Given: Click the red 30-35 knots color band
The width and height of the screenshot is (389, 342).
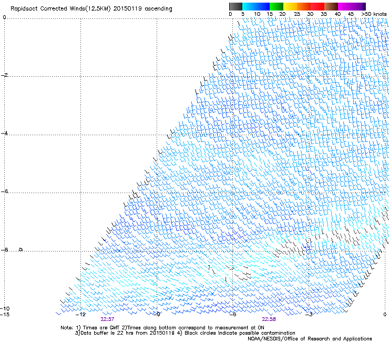Looking at the screenshot, I should (x=318, y=6).
